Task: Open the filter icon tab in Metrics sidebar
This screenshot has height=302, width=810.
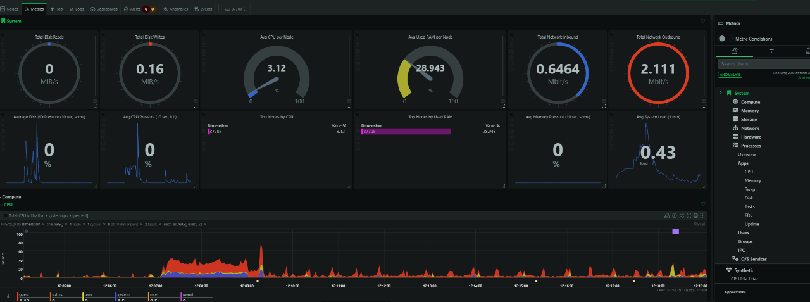Action: pyautogui.click(x=771, y=51)
